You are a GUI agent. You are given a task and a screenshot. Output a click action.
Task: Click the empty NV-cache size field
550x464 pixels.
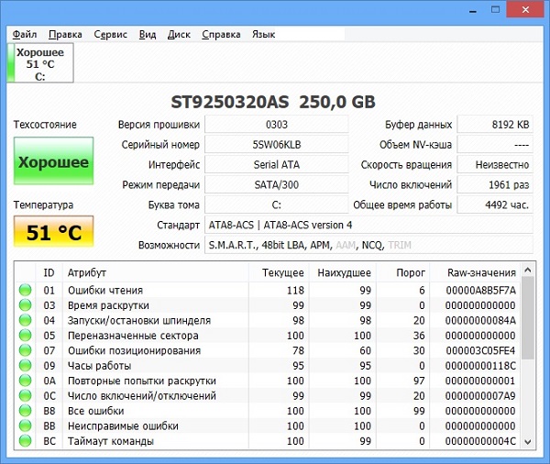[x=495, y=144]
